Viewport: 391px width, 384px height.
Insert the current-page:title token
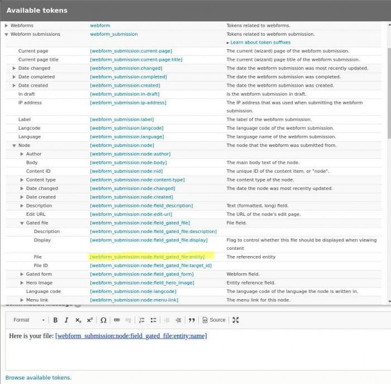pyautogui.click(x=136, y=60)
